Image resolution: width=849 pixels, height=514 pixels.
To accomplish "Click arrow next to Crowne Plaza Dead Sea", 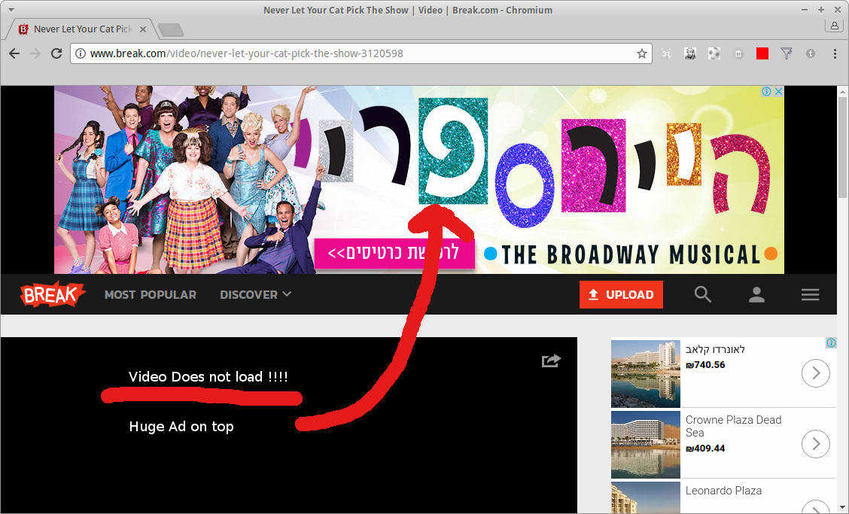I will coord(815,443).
